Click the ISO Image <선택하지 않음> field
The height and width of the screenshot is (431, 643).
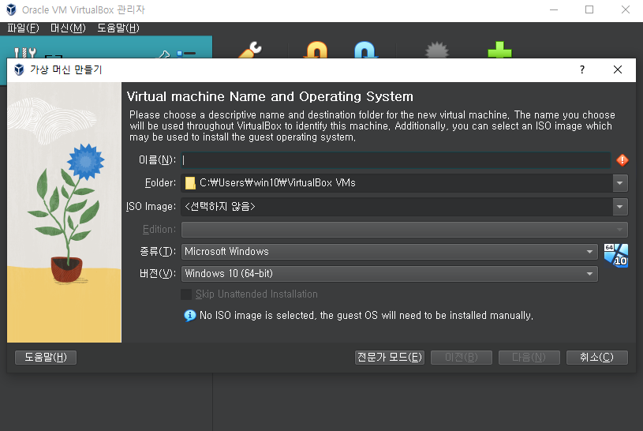(x=397, y=207)
